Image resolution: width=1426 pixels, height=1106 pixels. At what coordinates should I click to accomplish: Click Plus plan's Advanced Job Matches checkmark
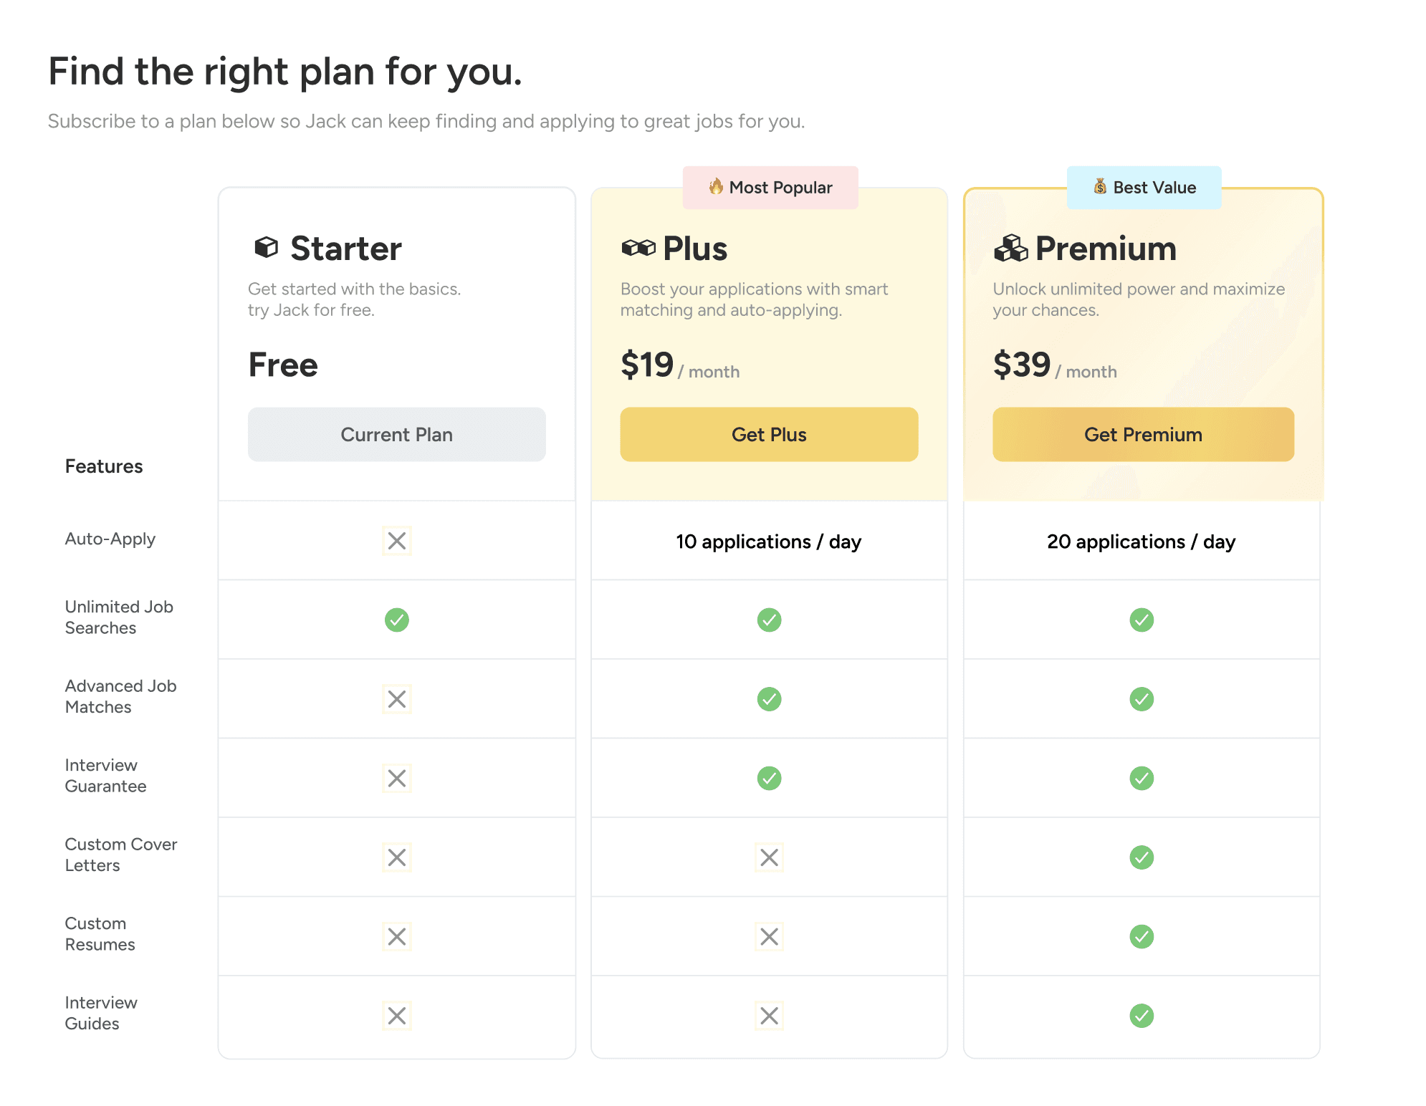(769, 699)
